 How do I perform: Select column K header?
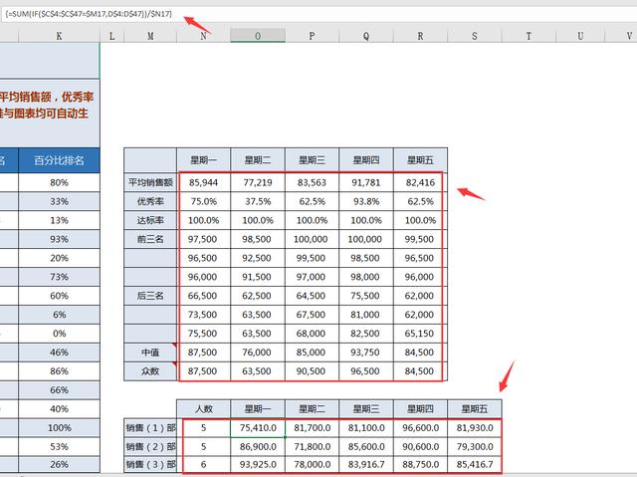point(59,36)
